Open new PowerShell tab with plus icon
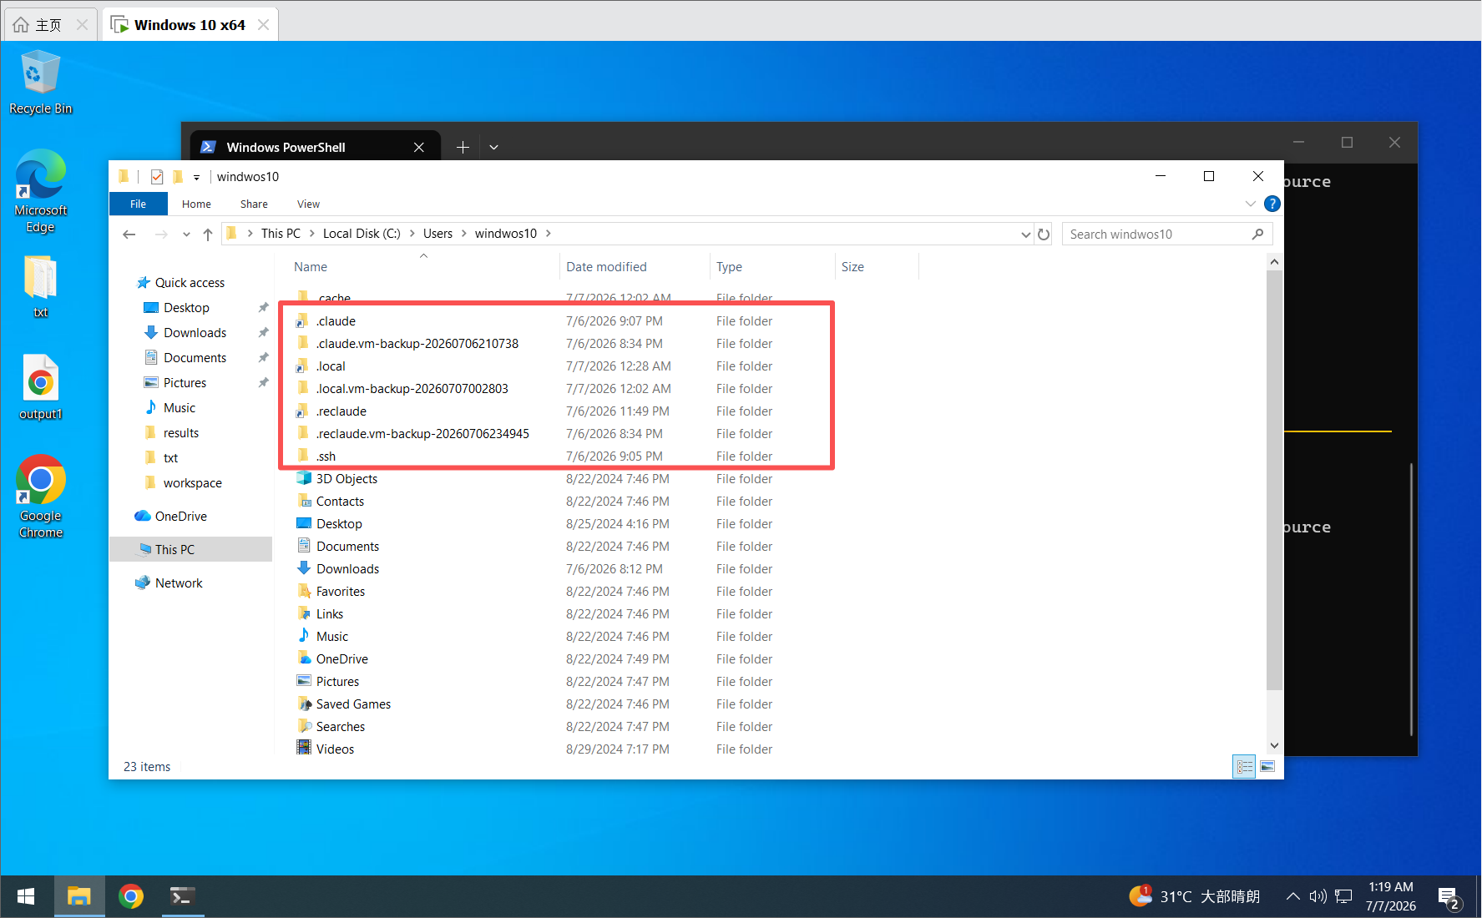Viewport: 1482px width, 918px height. (463, 148)
